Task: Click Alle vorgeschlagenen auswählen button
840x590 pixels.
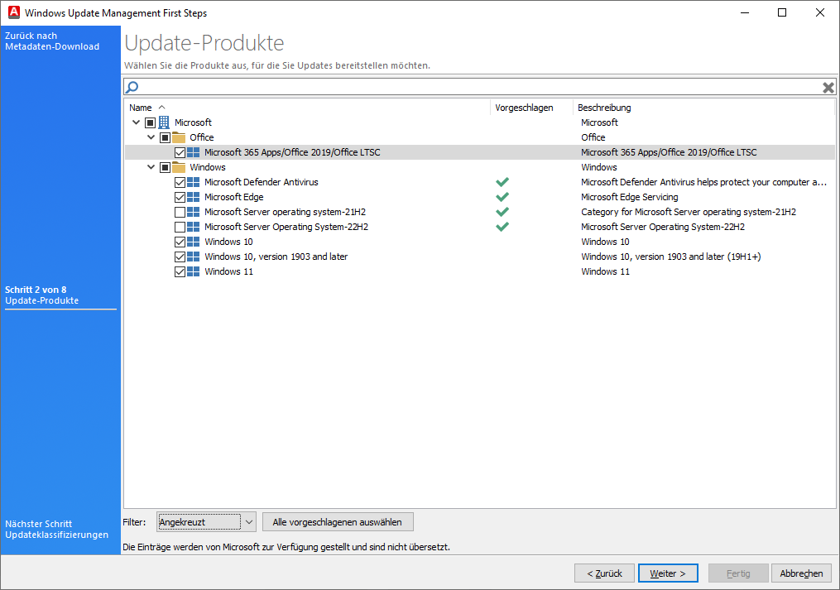Action: point(338,522)
